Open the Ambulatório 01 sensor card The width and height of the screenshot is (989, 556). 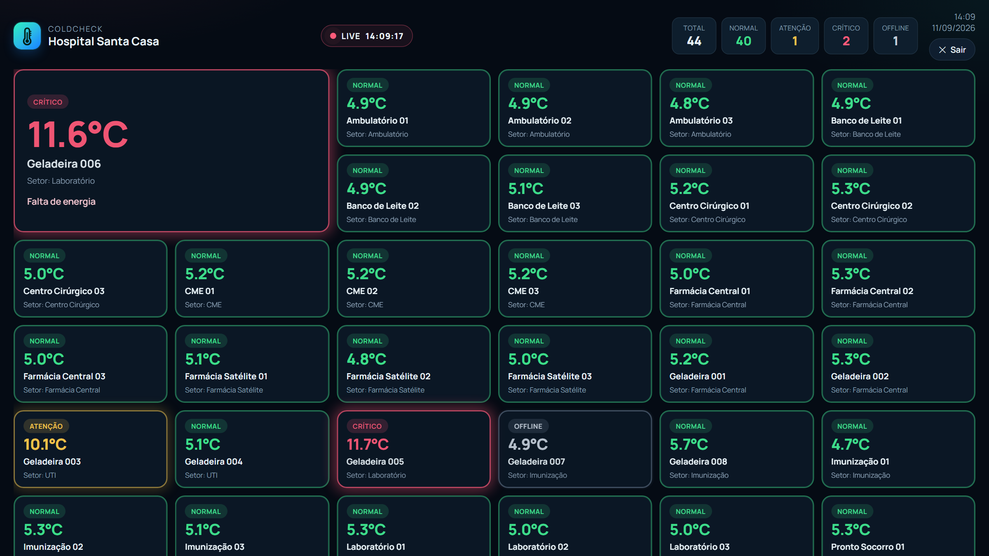tap(414, 108)
